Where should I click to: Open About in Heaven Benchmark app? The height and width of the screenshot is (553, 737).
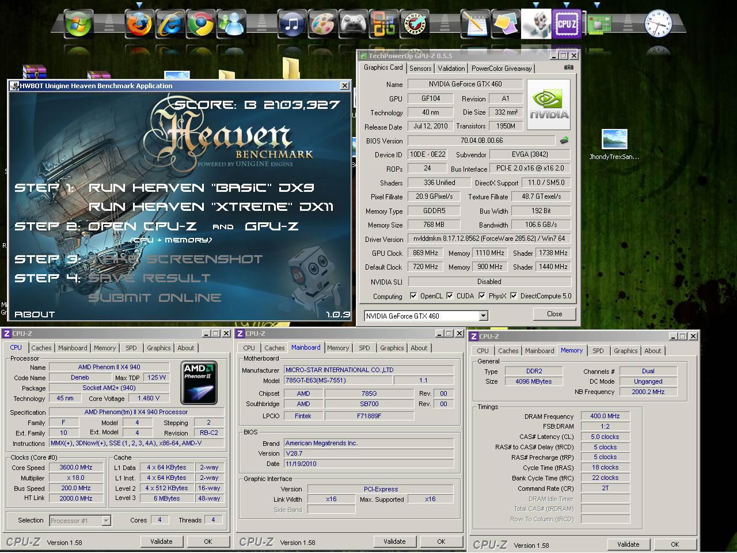point(35,315)
